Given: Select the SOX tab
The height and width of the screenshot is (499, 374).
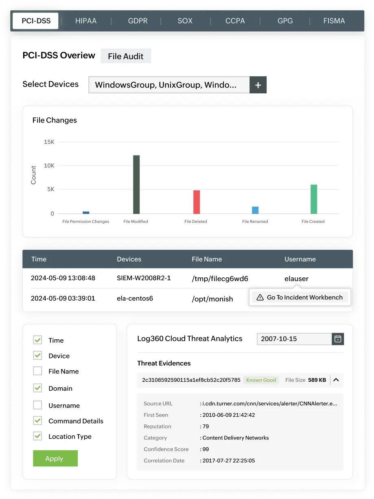Looking at the screenshot, I should pos(185,20).
